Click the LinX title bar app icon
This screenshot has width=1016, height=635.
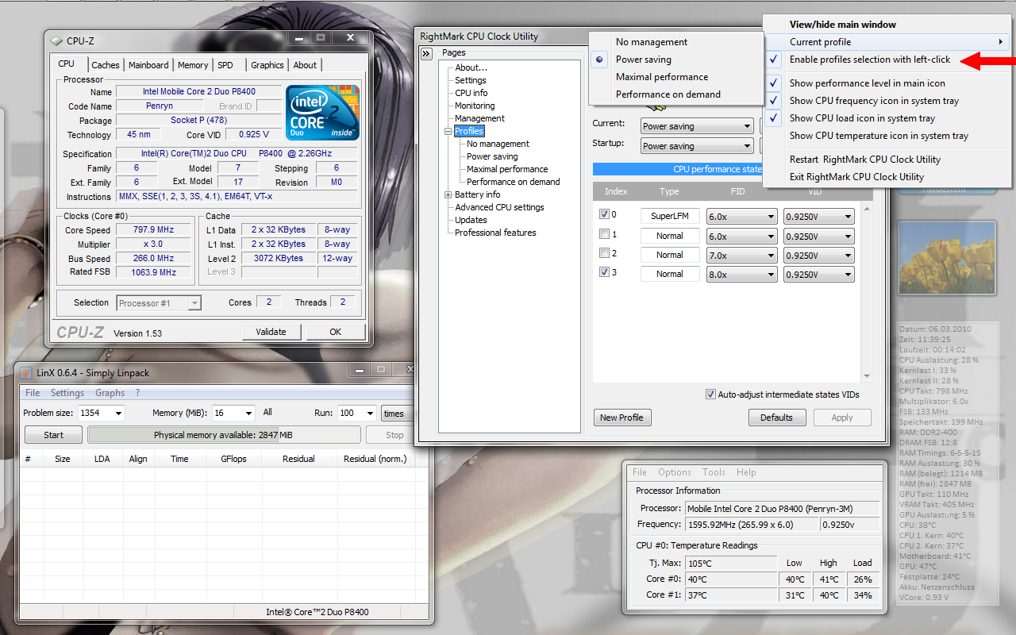tap(26, 372)
